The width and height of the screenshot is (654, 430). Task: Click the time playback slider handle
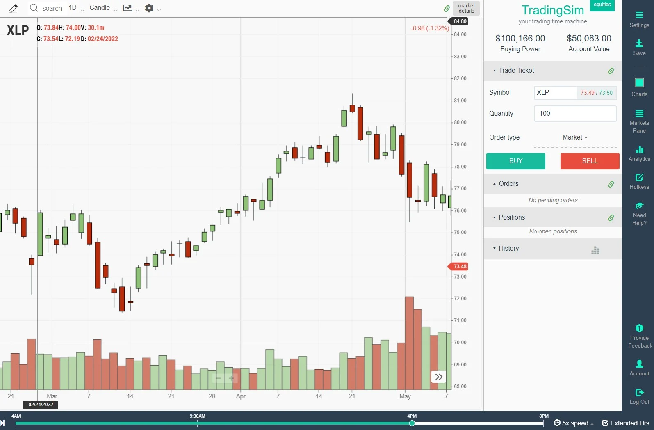pyautogui.click(x=412, y=423)
